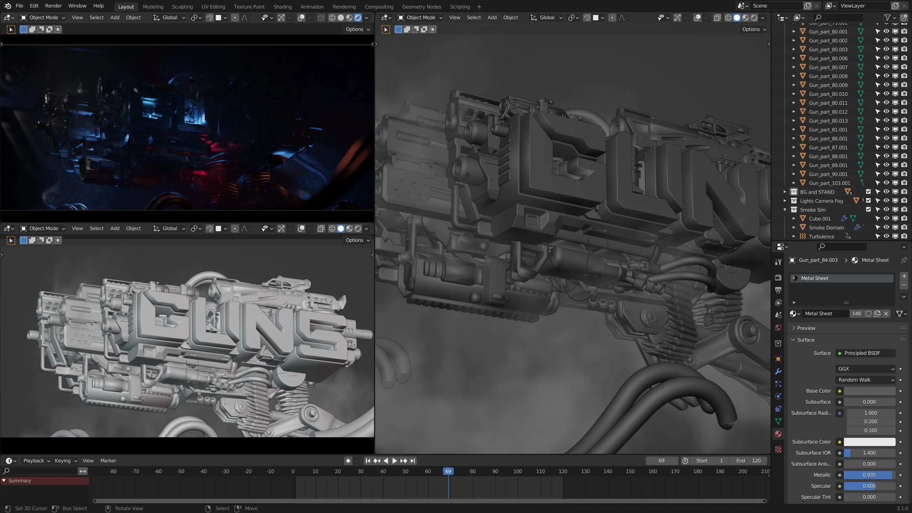Hide Gun_part_80.006 in the outliner
Viewport: 912px width, 513px height.
886,58
